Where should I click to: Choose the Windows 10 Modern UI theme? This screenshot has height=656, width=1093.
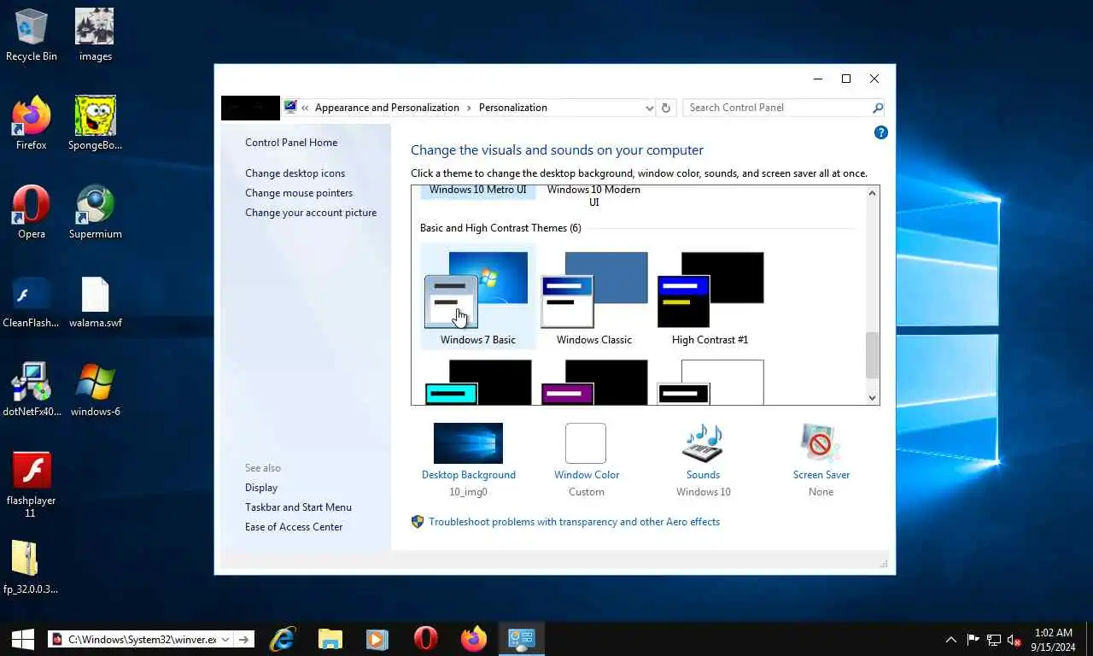point(593,196)
